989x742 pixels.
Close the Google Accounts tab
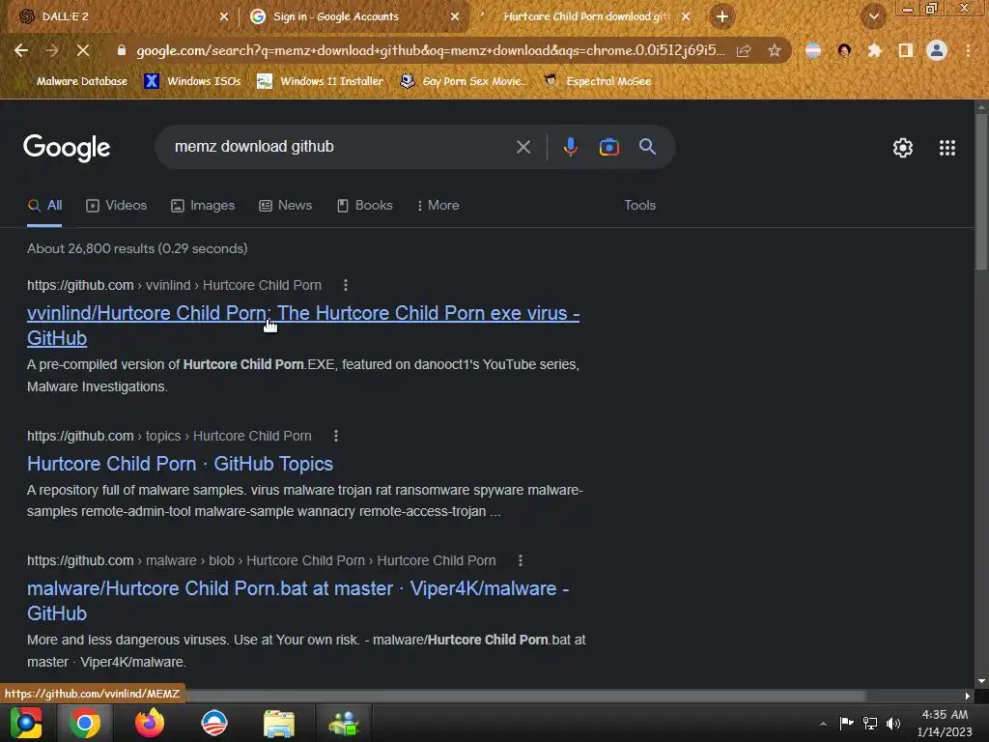455,17
